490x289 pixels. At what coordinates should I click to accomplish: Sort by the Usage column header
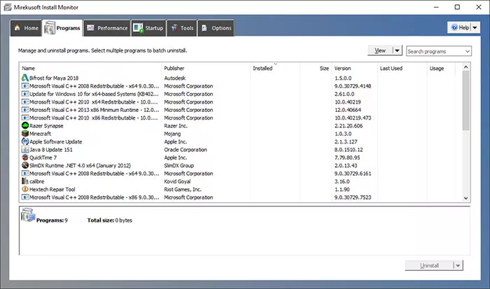441,68
